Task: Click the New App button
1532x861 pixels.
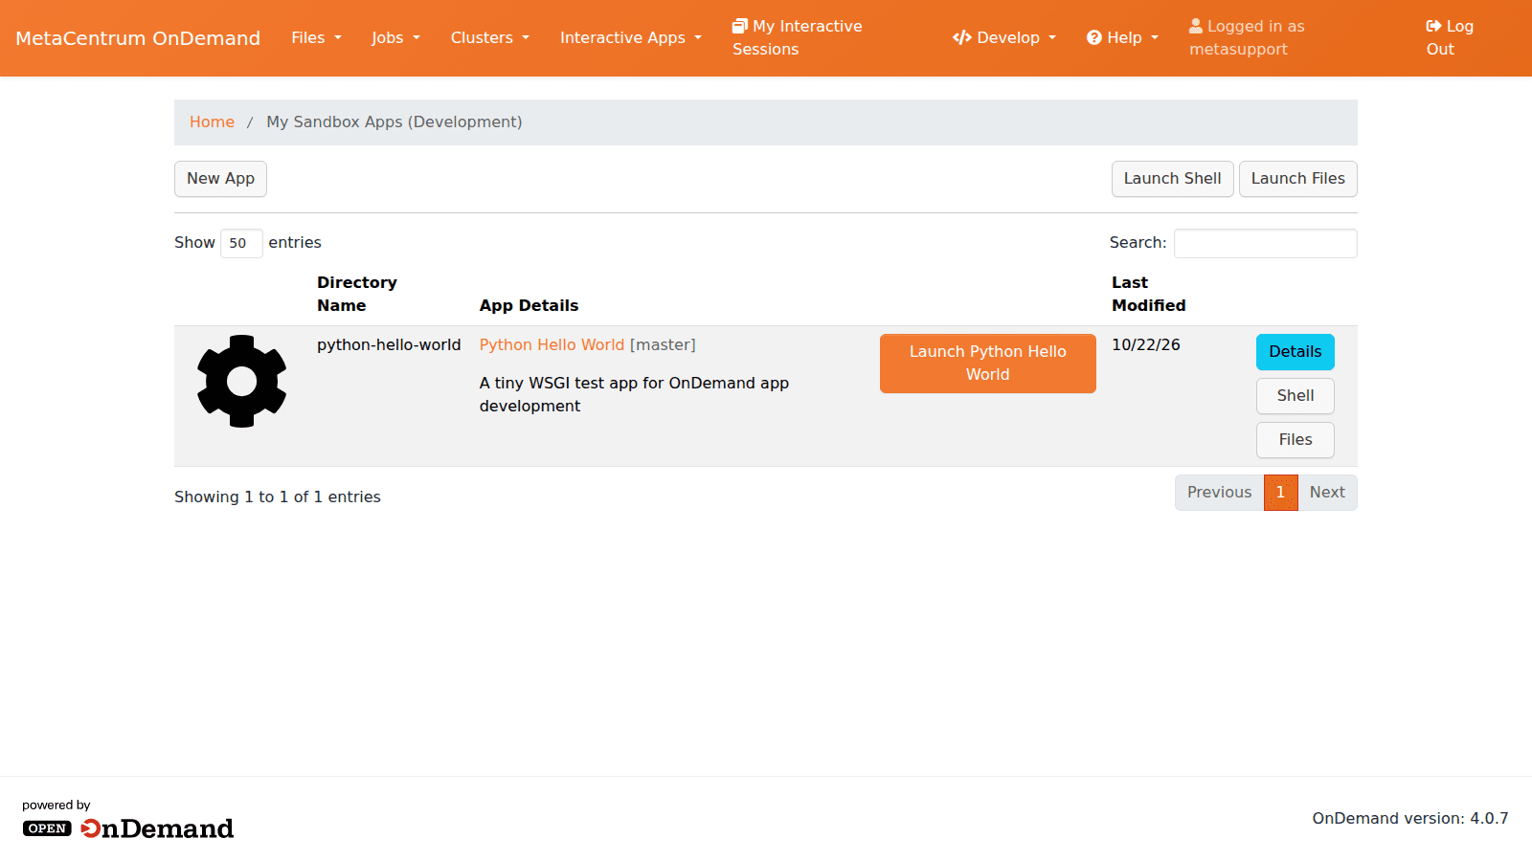Action: pyautogui.click(x=220, y=179)
